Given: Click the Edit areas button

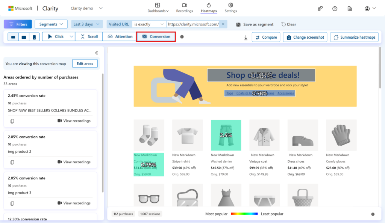Looking at the screenshot, I should coord(85,63).
